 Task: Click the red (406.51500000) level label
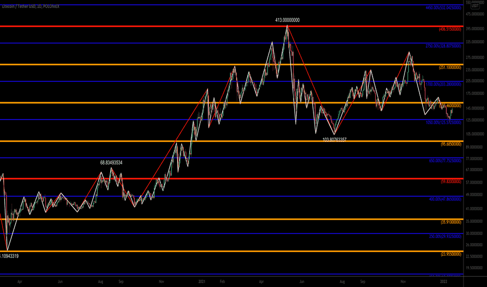pos(450,29)
